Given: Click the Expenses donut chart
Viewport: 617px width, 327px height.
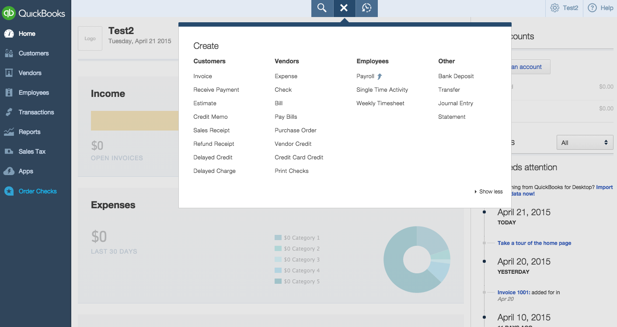Looking at the screenshot, I should pos(417,259).
